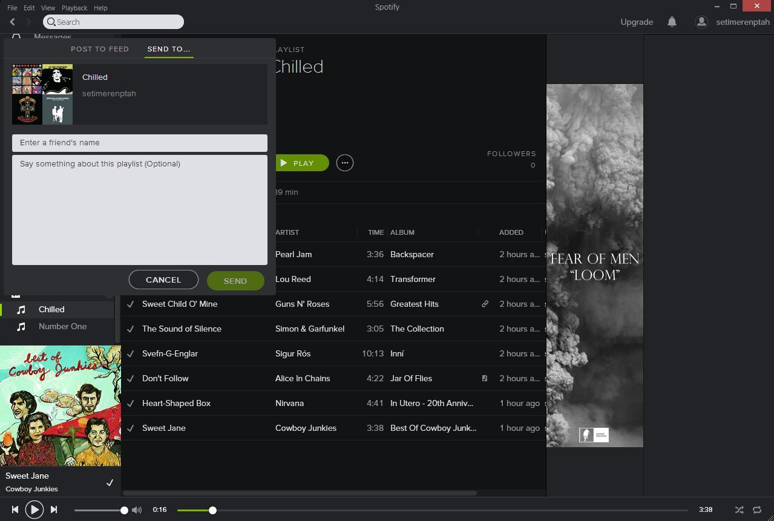Open the File menu
The height and width of the screenshot is (521, 774).
pyautogui.click(x=12, y=8)
